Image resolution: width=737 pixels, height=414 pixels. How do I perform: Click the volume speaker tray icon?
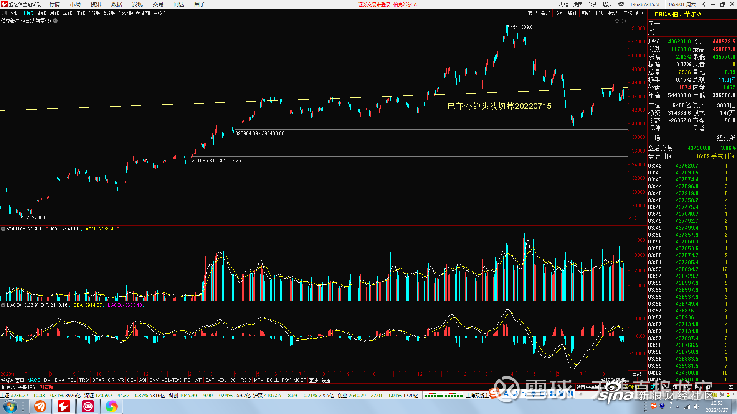(x=697, y=407)
